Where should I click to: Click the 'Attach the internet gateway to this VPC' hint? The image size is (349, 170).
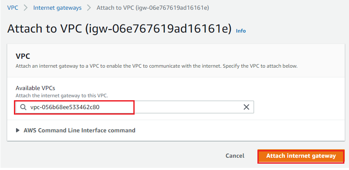(62, 96)
